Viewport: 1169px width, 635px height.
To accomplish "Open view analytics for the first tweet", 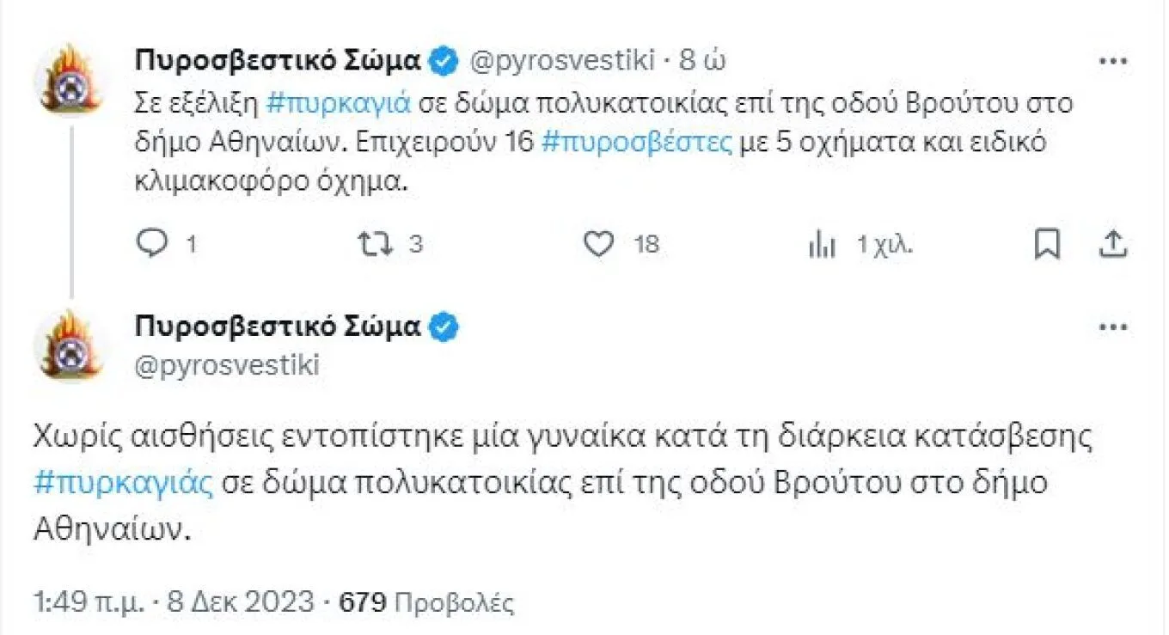I will pyautogui.click(x=823, y=246).
